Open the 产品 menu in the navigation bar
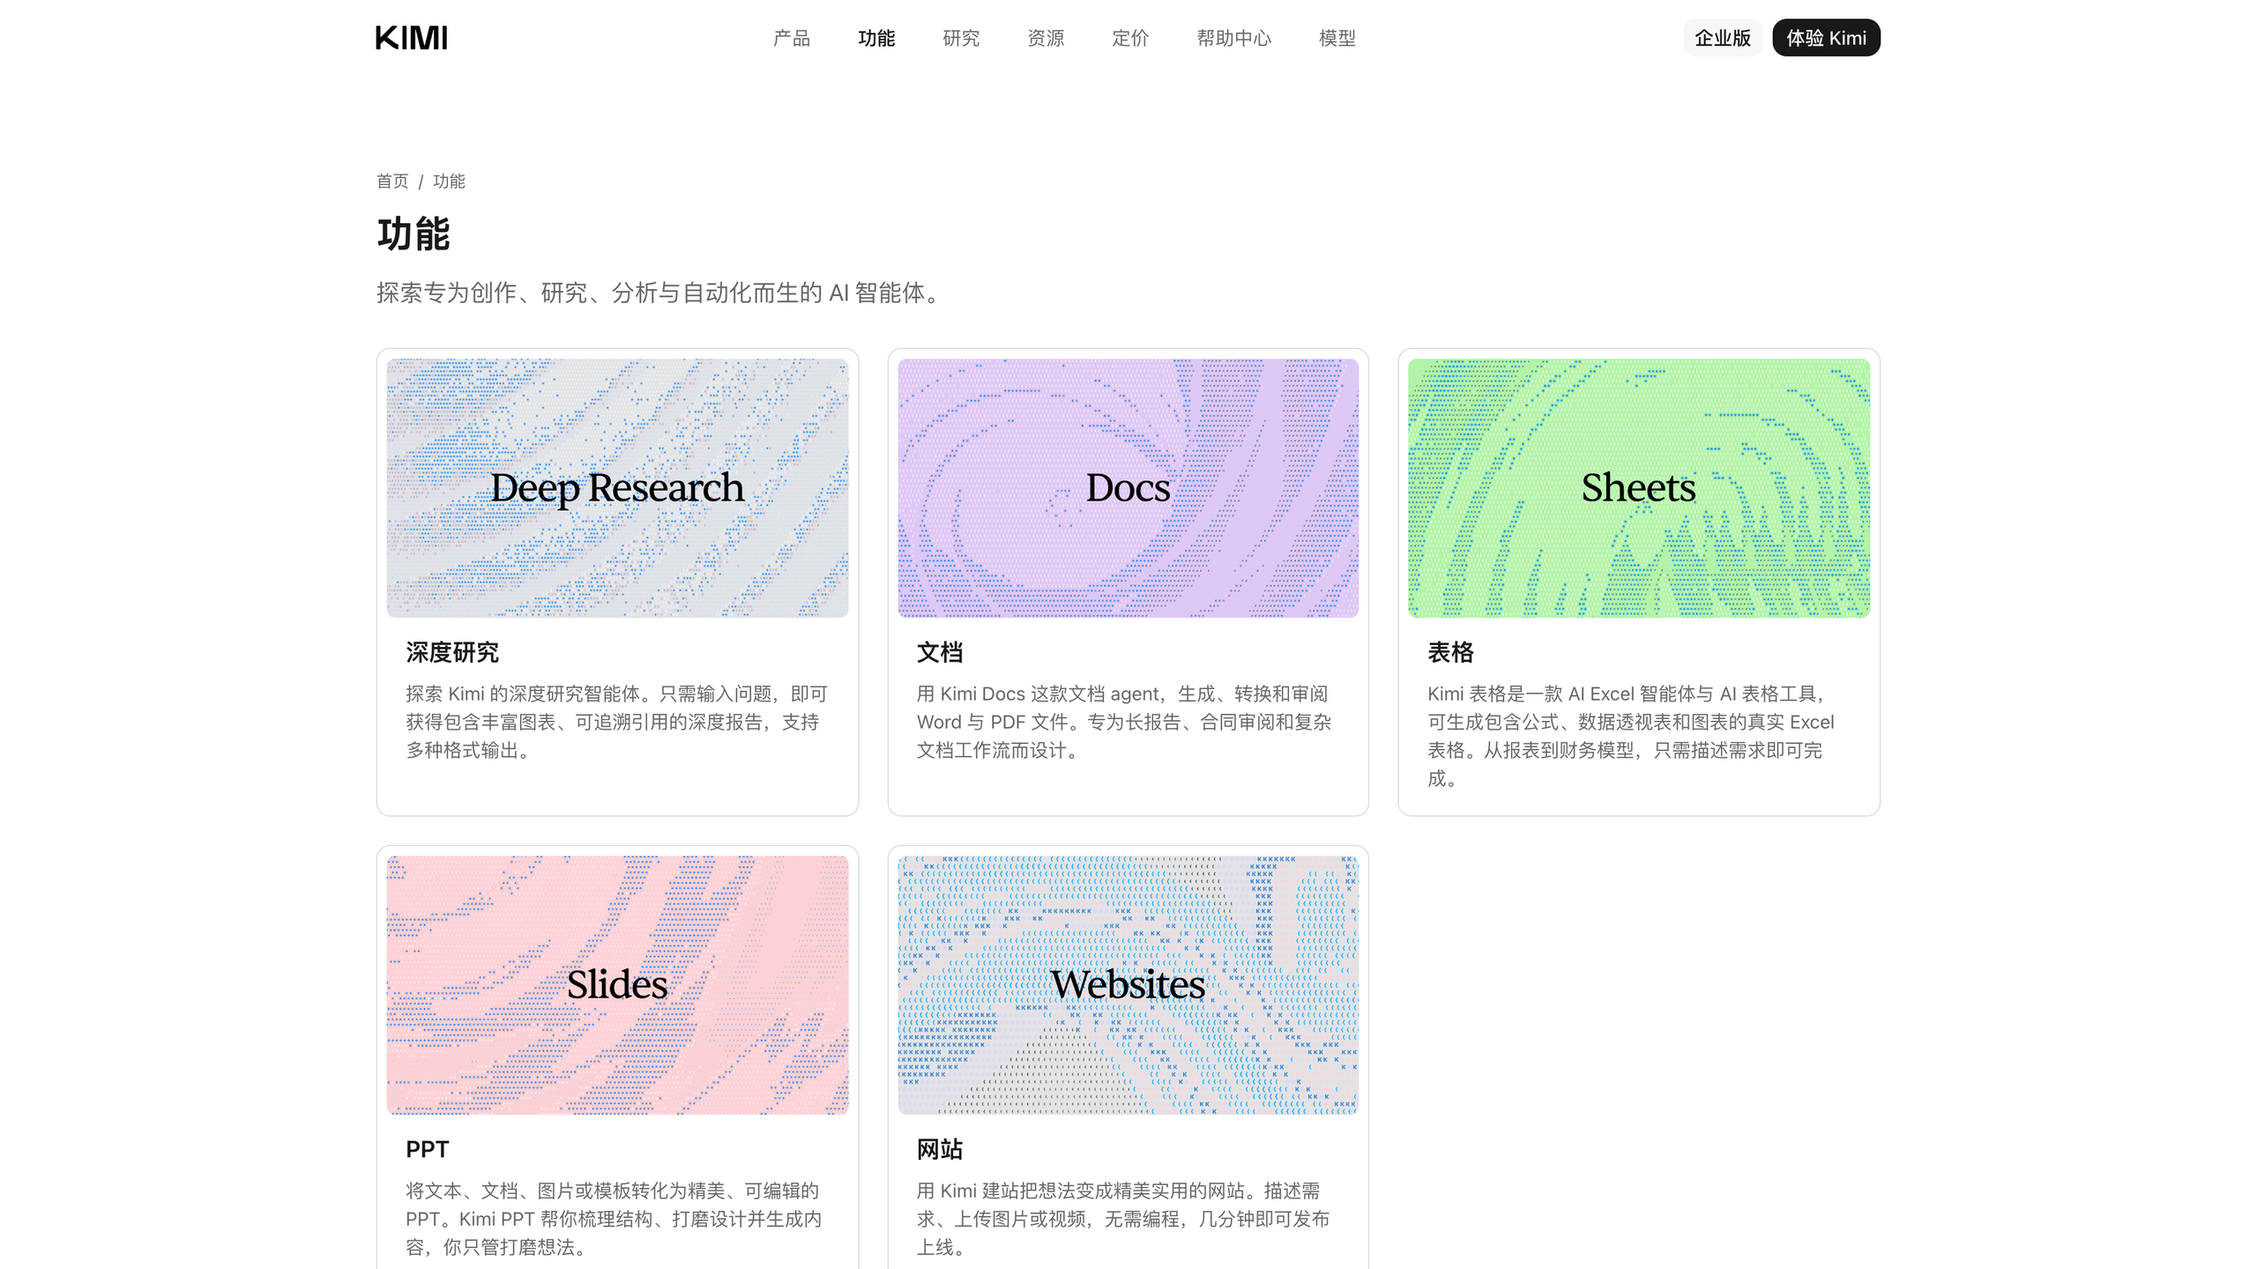Image resolution: width=2257 pixels, height=1269 pixels. tap(791, 38)
